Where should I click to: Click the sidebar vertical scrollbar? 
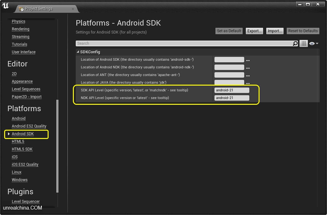(57, 146)
